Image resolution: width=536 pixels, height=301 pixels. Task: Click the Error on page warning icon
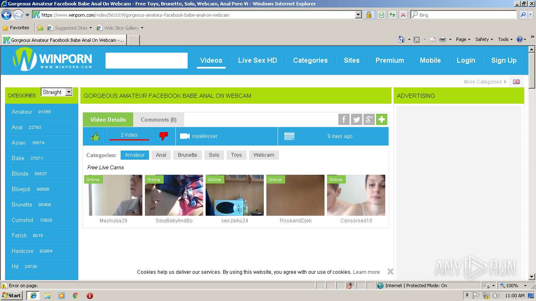pyautogui.click(x=4, y=286)
